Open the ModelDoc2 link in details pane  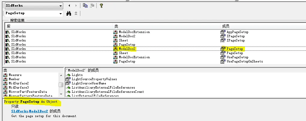pyautogui.click(x=38, y=111)
